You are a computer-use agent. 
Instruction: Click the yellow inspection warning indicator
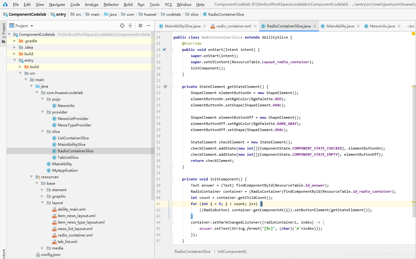pyautogui.click(x=414, y=34)
